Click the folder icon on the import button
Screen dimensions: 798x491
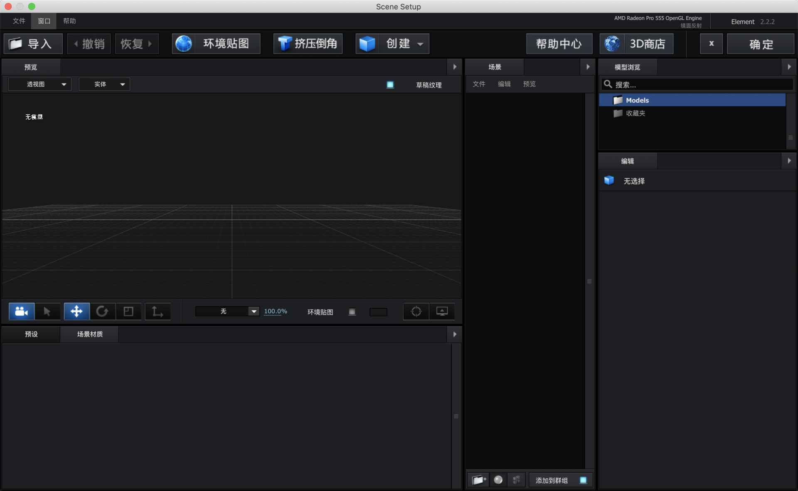coord(15,44)
